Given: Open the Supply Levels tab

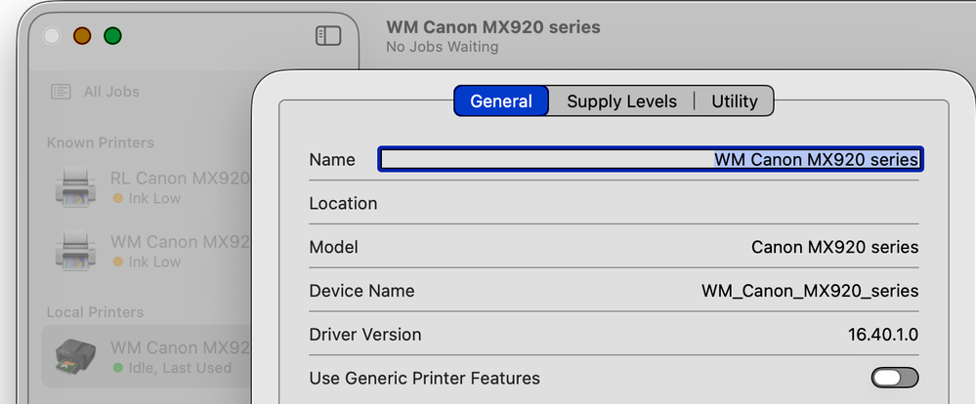Looking at the screenshot, I should tap(621, 101).
